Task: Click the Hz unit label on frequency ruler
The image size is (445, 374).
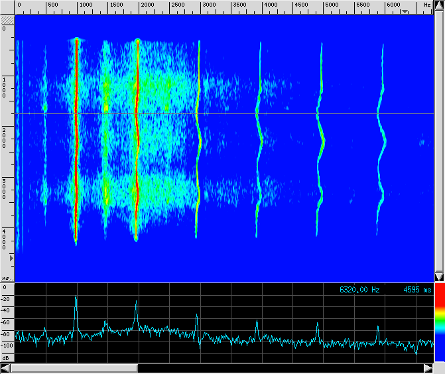Action: tap(427, 5)
